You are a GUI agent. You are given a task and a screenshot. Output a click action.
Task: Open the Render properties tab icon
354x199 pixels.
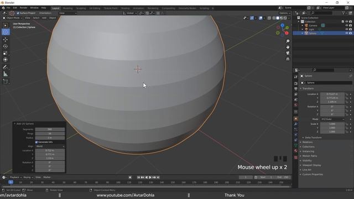pyautogui.click(x=296, y=83)
